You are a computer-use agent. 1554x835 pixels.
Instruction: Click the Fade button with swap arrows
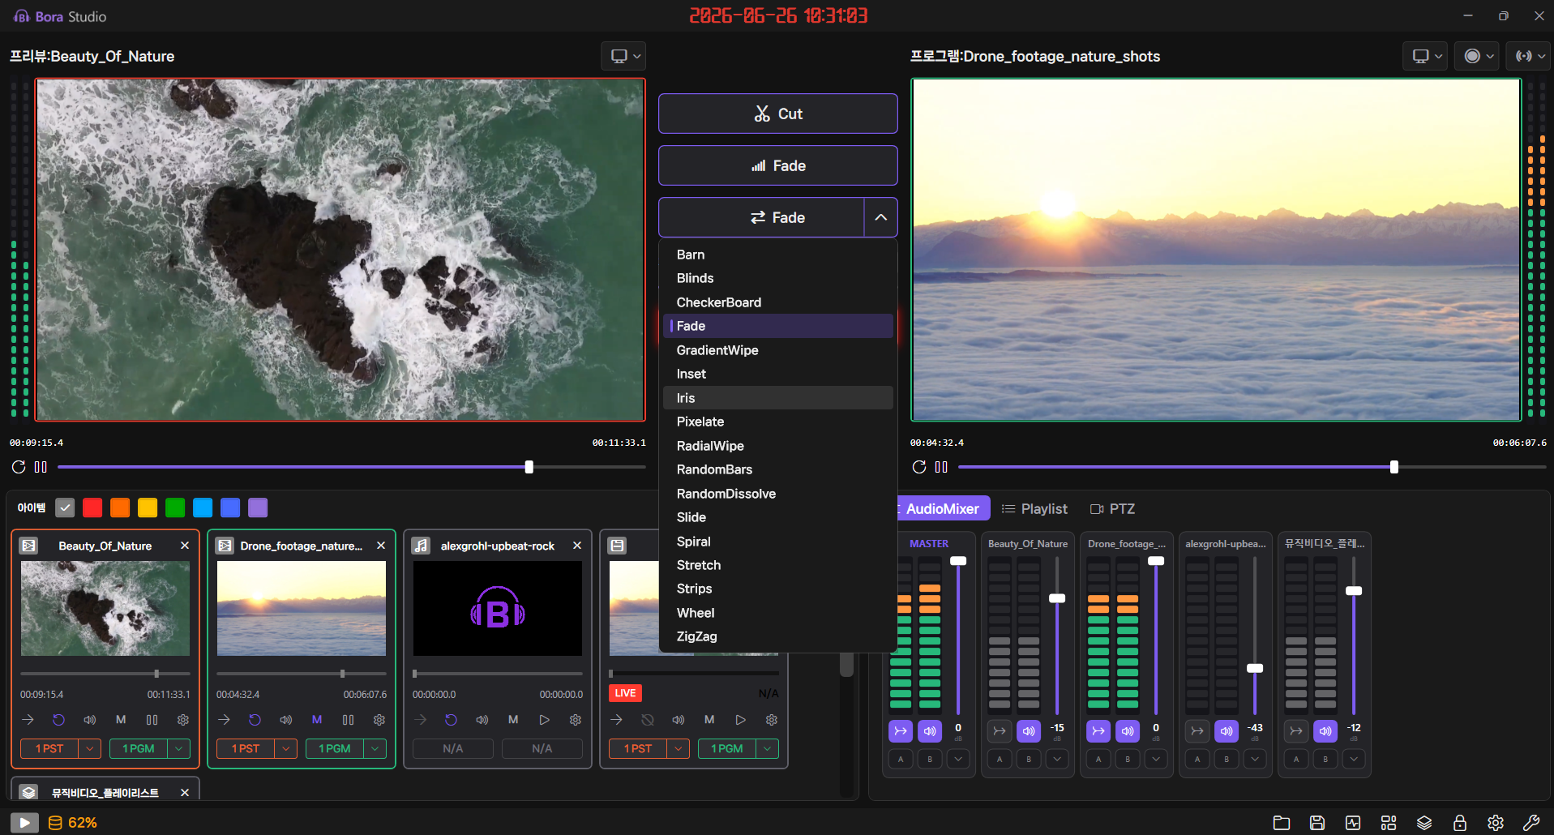point(762,217)
